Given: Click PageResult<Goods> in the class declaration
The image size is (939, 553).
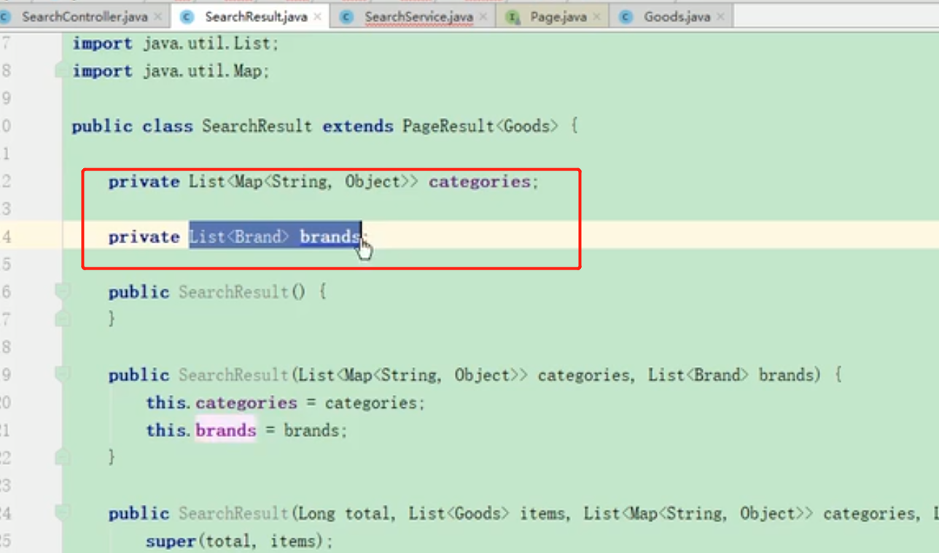Looking at the screenshot, I should tap(480, 126).
